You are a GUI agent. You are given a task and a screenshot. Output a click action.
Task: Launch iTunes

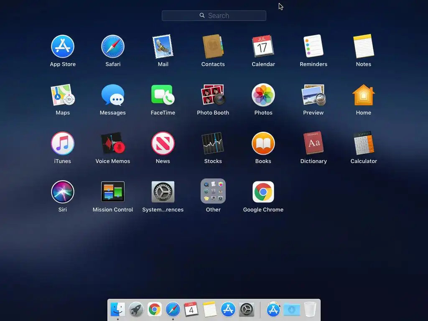63,143
